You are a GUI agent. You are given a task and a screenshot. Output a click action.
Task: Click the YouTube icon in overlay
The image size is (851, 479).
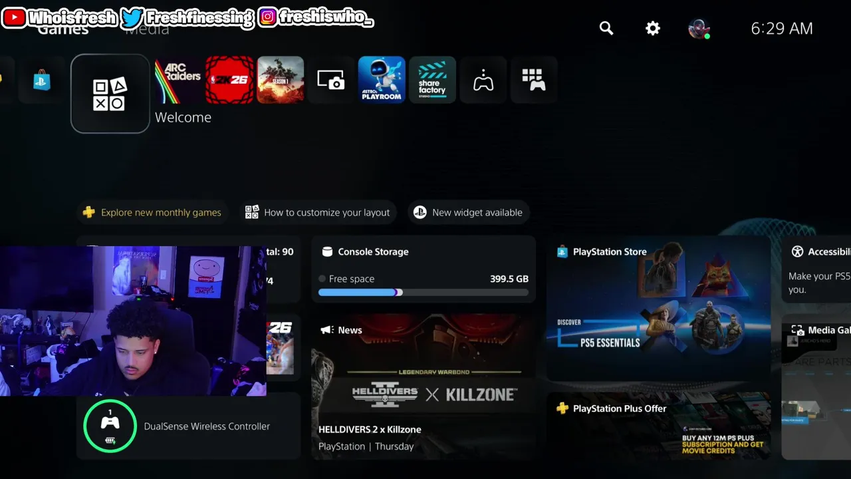coord(14,17)
